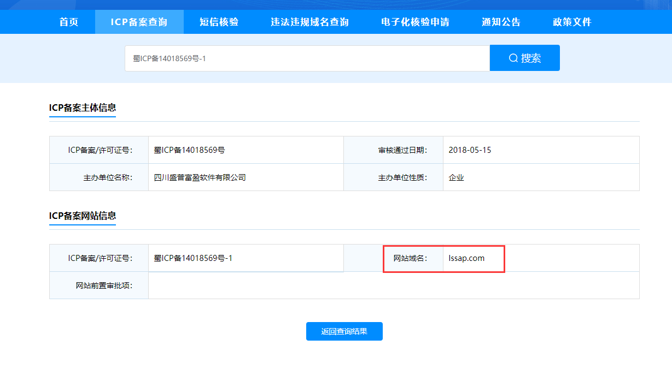The height and width of the screenshot is (369, 672).
Task: Select the ICP备案查询 tab
Action: click(x=139, y=22)
